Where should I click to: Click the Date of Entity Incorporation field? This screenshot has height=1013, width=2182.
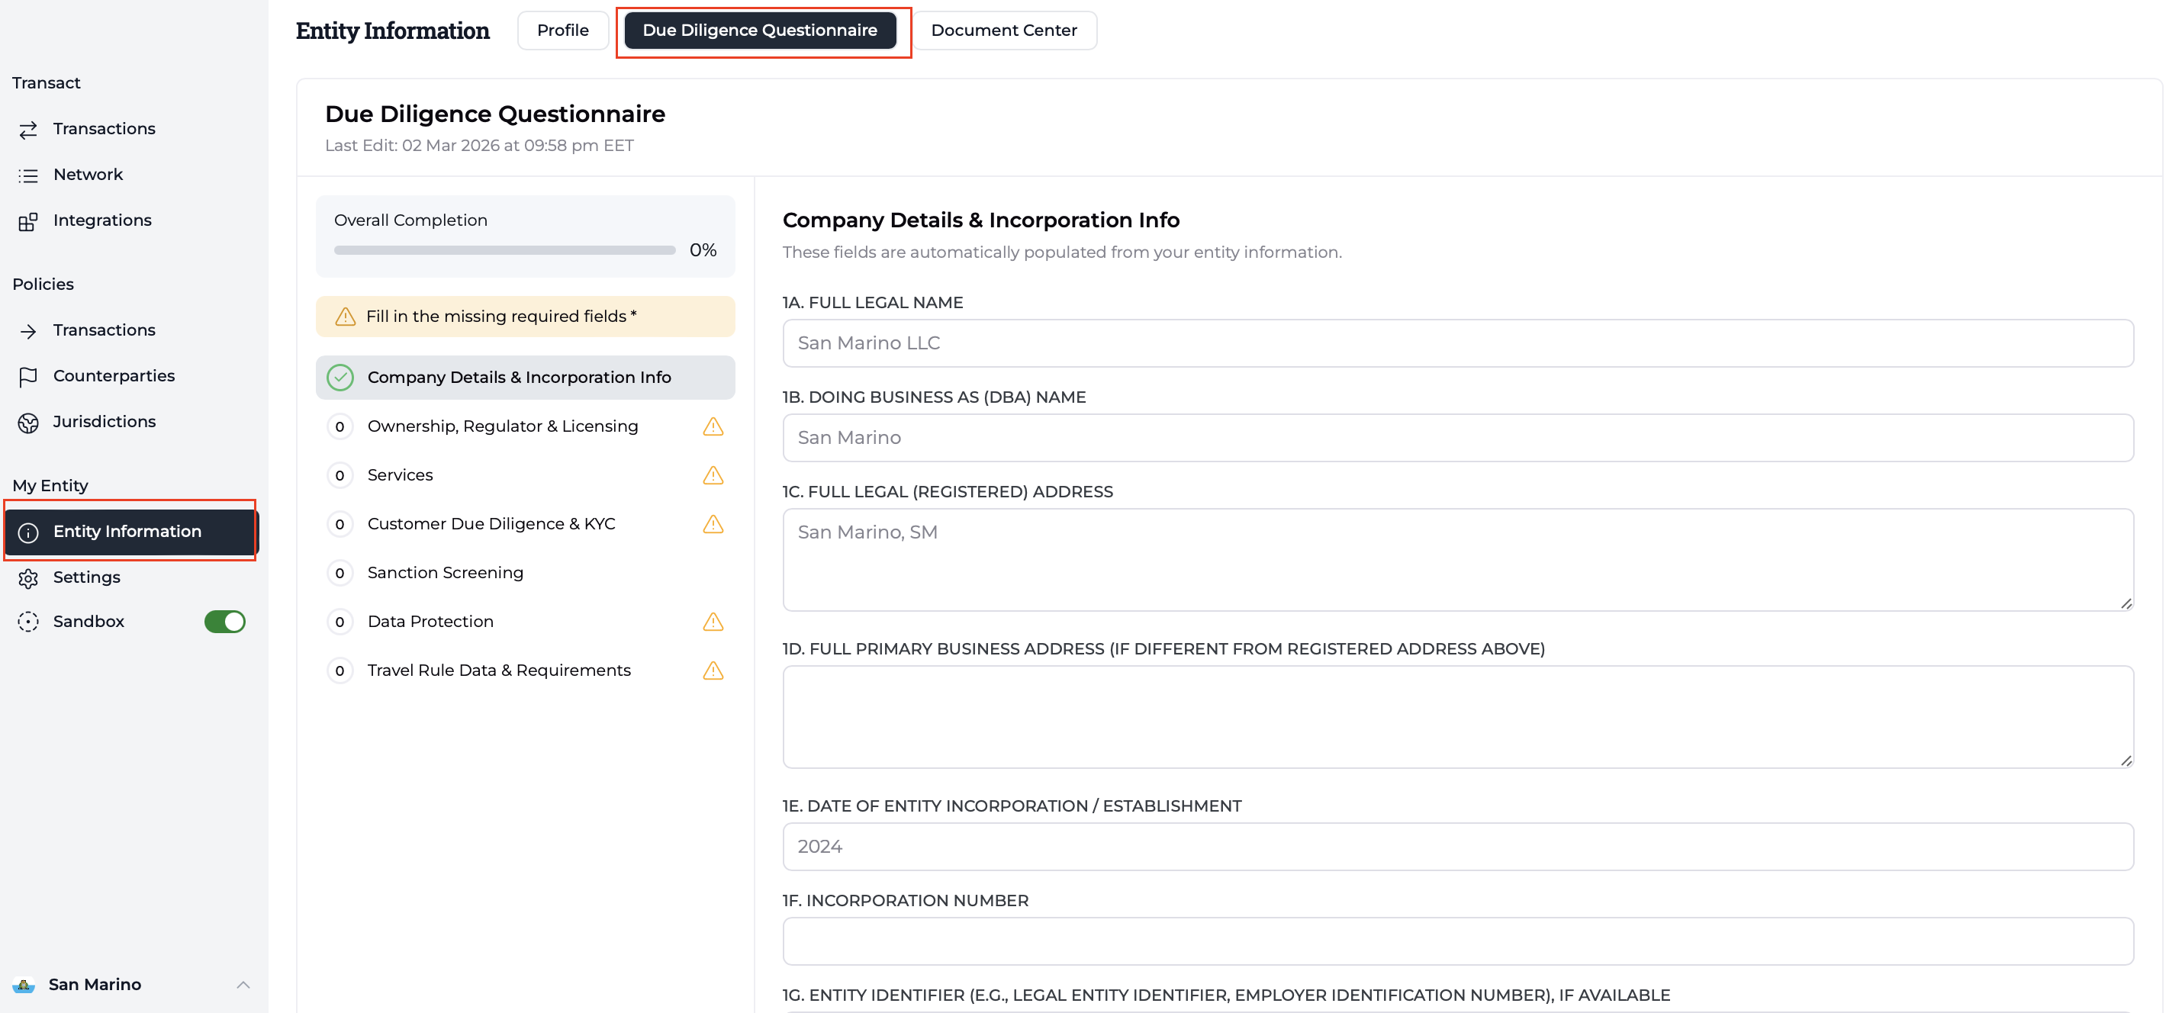(1457, 847)
